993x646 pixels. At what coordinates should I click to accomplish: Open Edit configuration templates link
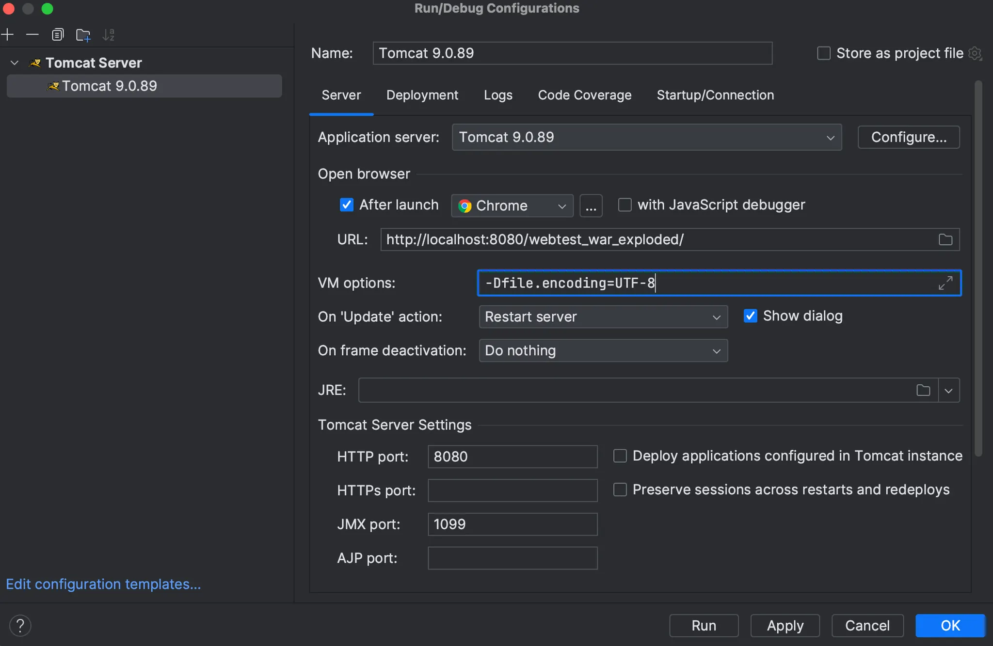tap(103, 584)
